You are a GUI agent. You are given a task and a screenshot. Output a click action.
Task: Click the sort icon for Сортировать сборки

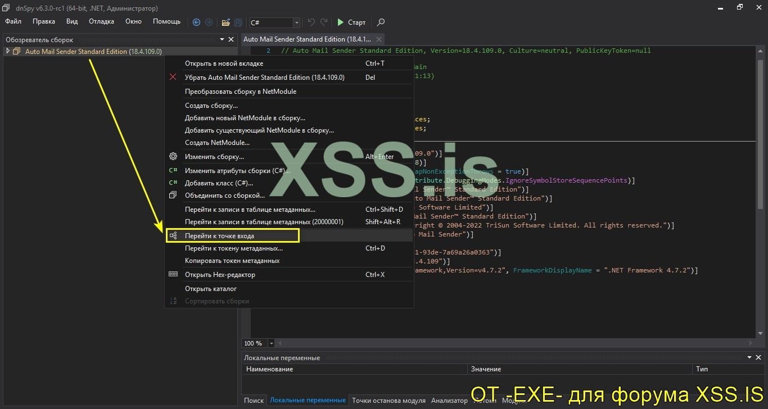[x=173, y=301]
